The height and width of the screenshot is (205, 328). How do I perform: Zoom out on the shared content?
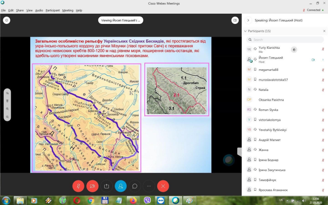click(x=7, y=117)
